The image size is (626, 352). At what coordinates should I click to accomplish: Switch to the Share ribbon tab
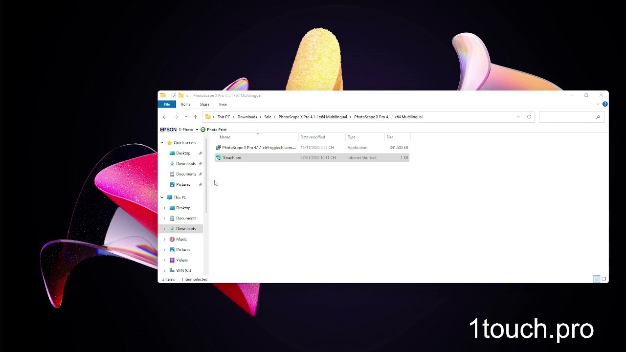click(x=204, y=104)
